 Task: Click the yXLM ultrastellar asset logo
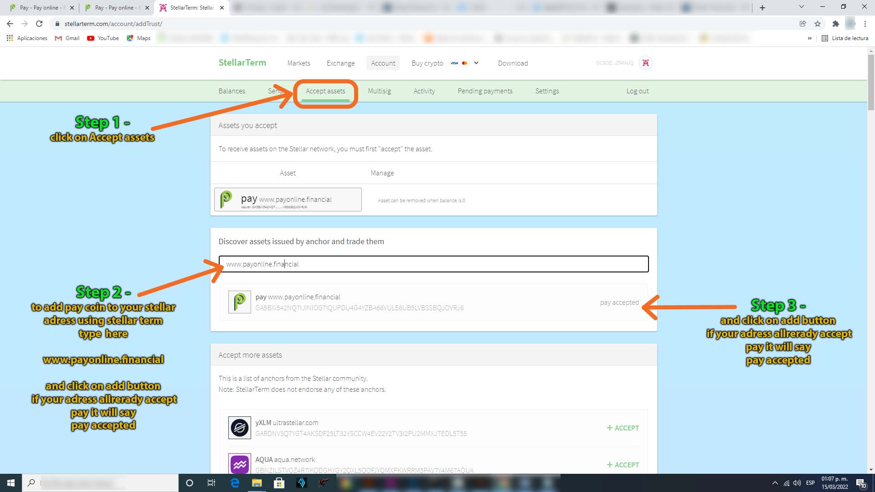tap(239, 428)
